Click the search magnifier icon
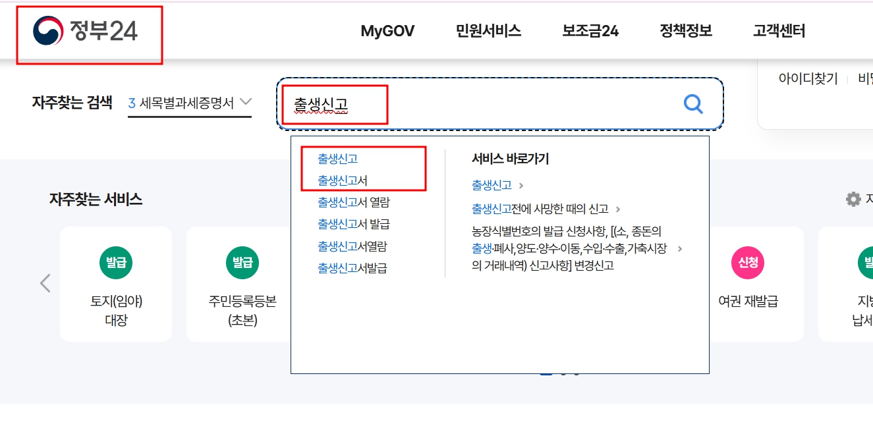Screen dimensions: 873x432 [x=692, y=104]
